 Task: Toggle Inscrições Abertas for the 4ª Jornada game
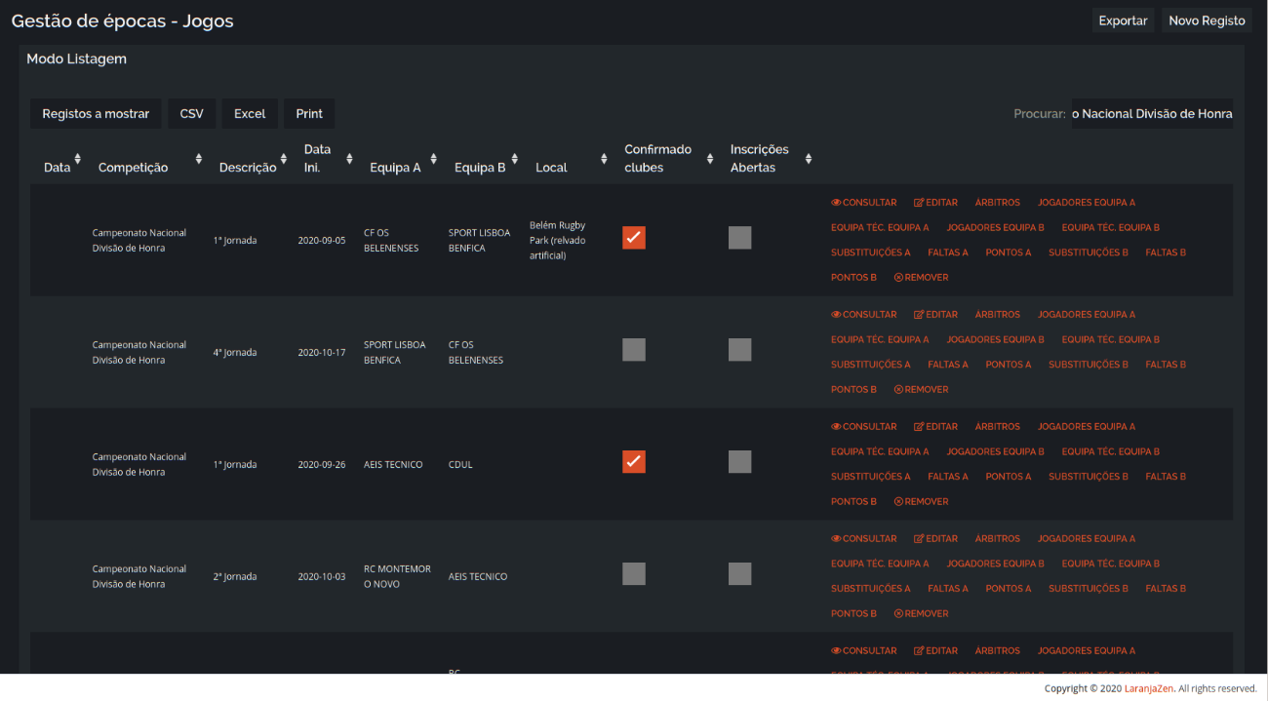[740, 350]
